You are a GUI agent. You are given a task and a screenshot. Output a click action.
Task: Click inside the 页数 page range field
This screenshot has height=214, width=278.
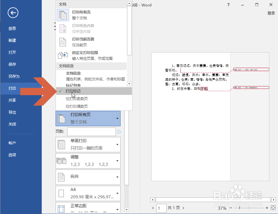91,131
